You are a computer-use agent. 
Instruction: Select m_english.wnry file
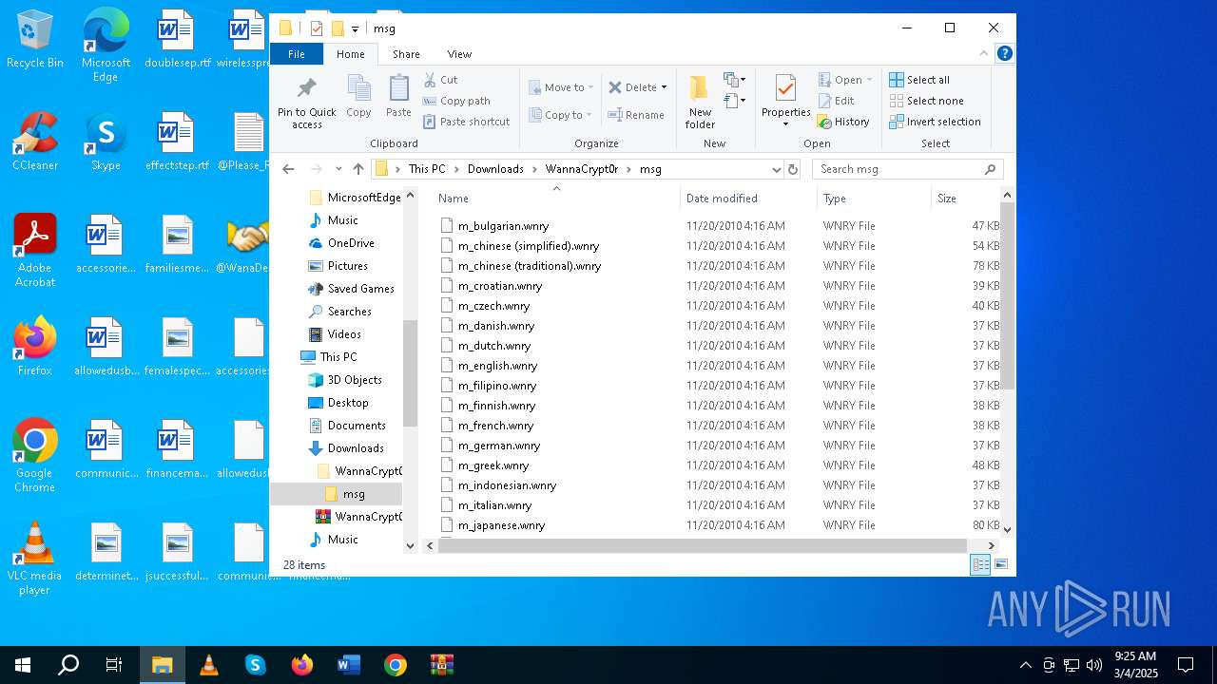tap(497, 366)
